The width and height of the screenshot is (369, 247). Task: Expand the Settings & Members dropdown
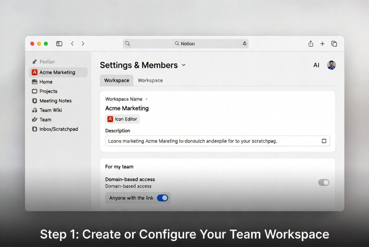[x=184, y=65]
